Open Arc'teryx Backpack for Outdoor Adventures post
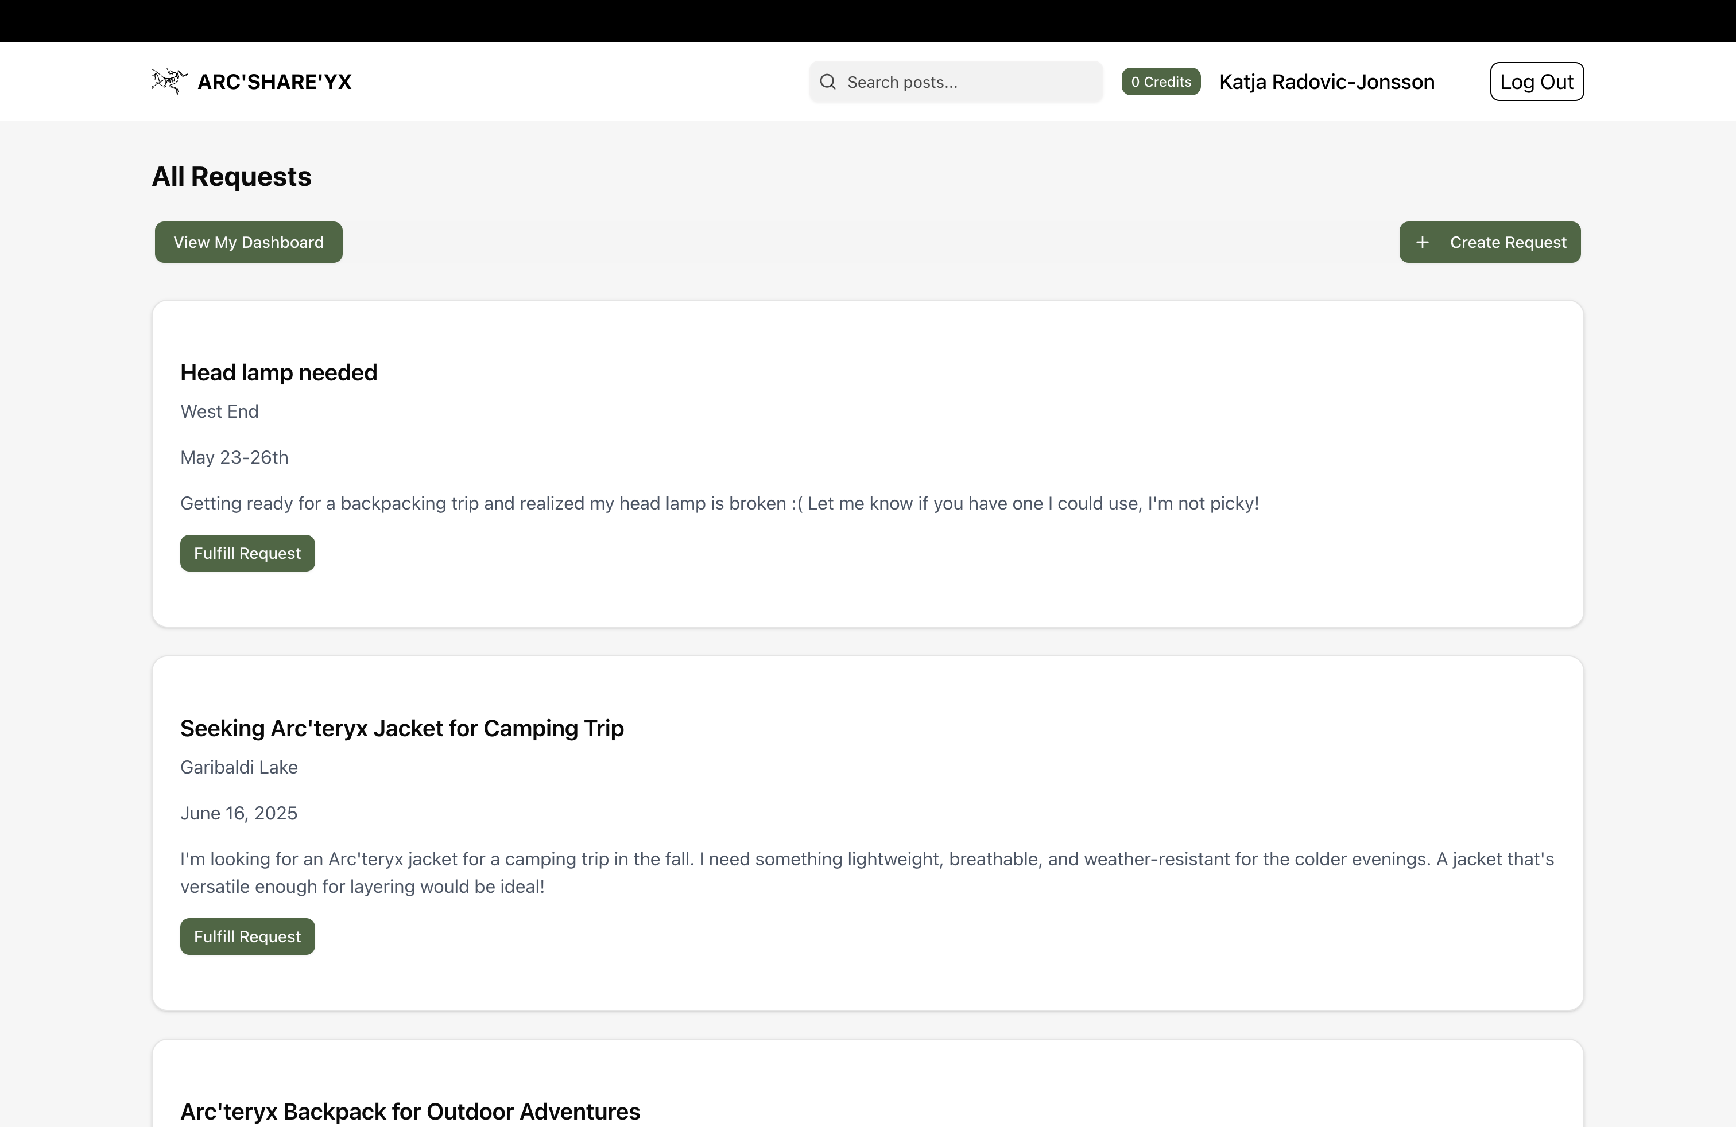The width and height of the screenshot is (1736, 1127). point(410,1111)
